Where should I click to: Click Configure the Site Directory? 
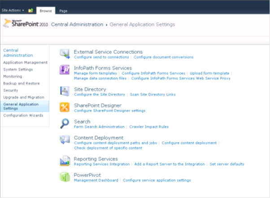click(x=100, y=95)
